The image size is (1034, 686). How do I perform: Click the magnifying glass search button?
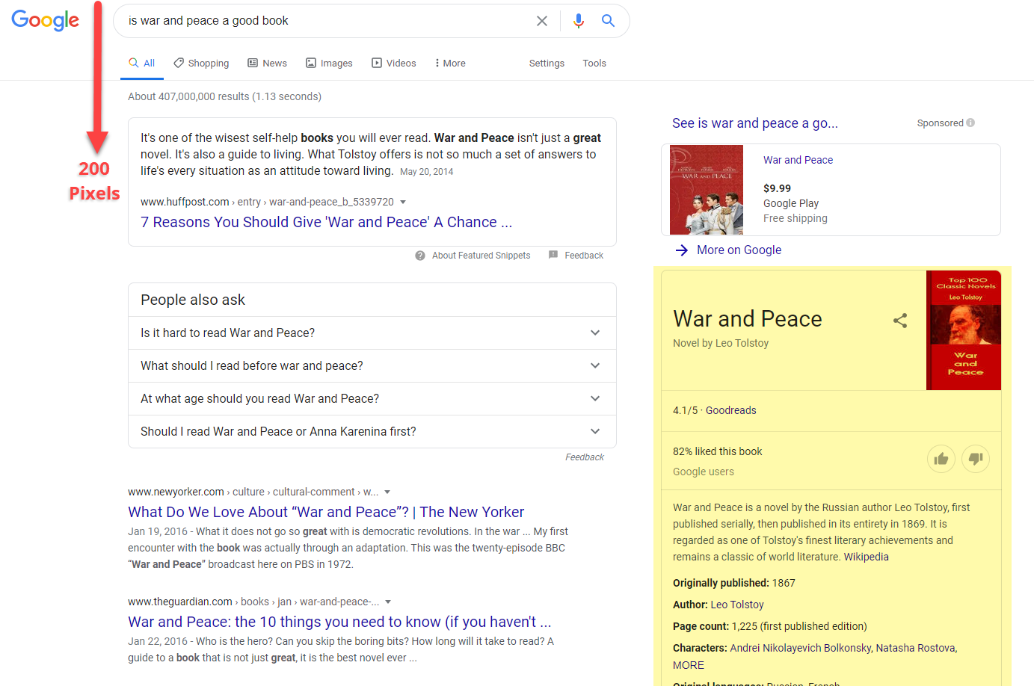point(609,21)
